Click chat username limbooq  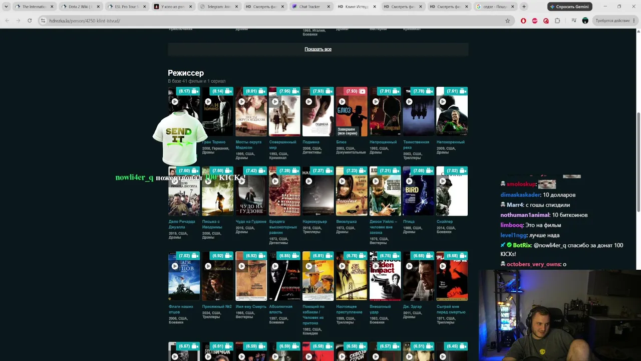(x=512, y=225)
